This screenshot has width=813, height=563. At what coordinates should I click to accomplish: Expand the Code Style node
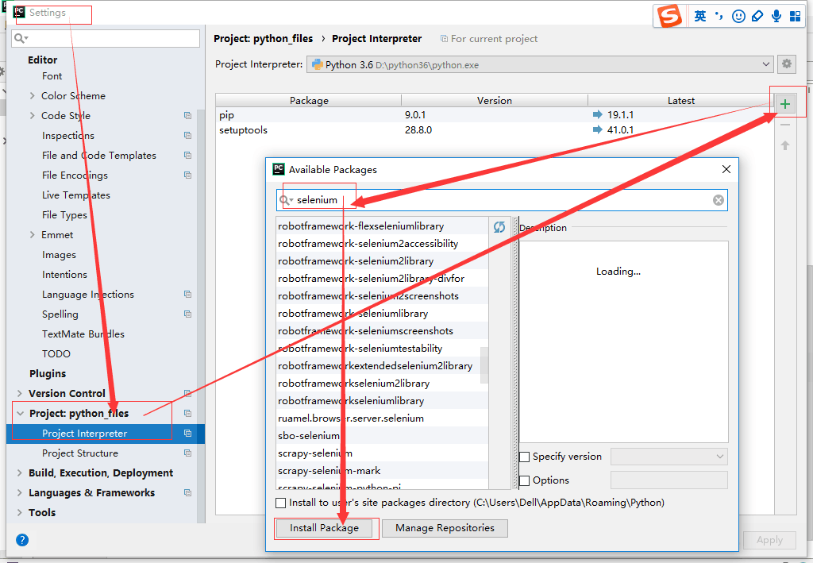pos(32,116)
